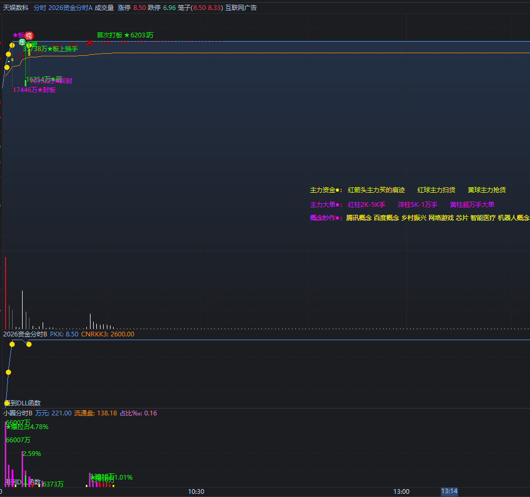Viewport: 530px width, 497px height.
Task: Click the 流通盘: 138.18 value
Action: (x=96, y=413)
